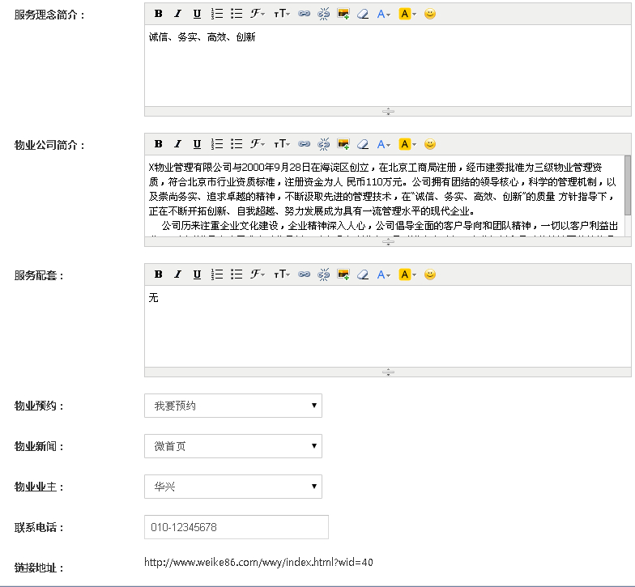
Task: Insert a smiley in the 物业公司简介 editor
Action: (x=430, y=144)
